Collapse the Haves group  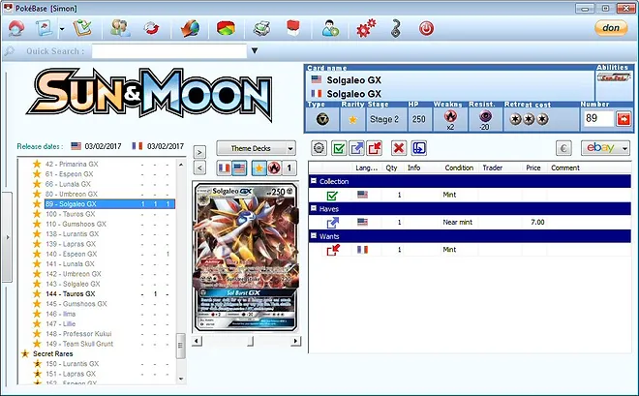tap(314, 208)
